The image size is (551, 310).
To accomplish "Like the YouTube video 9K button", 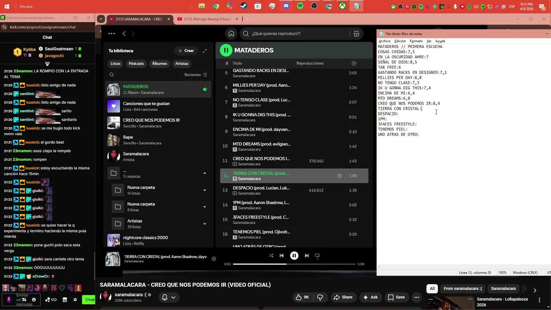I will tap(302, 297).
